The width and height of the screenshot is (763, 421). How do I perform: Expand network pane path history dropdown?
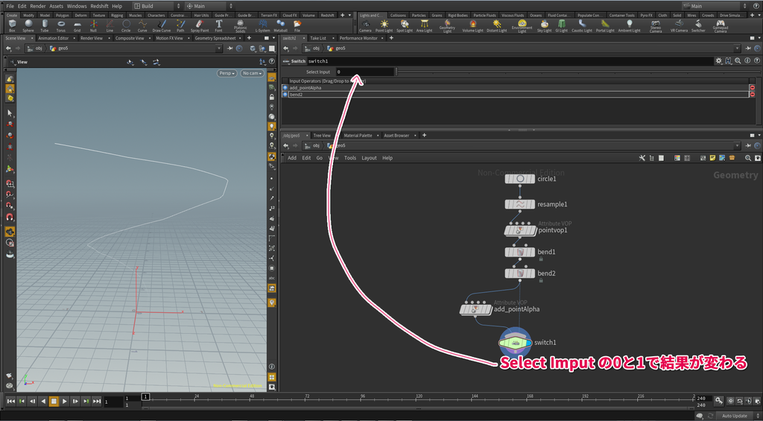(x=737, y=145)
